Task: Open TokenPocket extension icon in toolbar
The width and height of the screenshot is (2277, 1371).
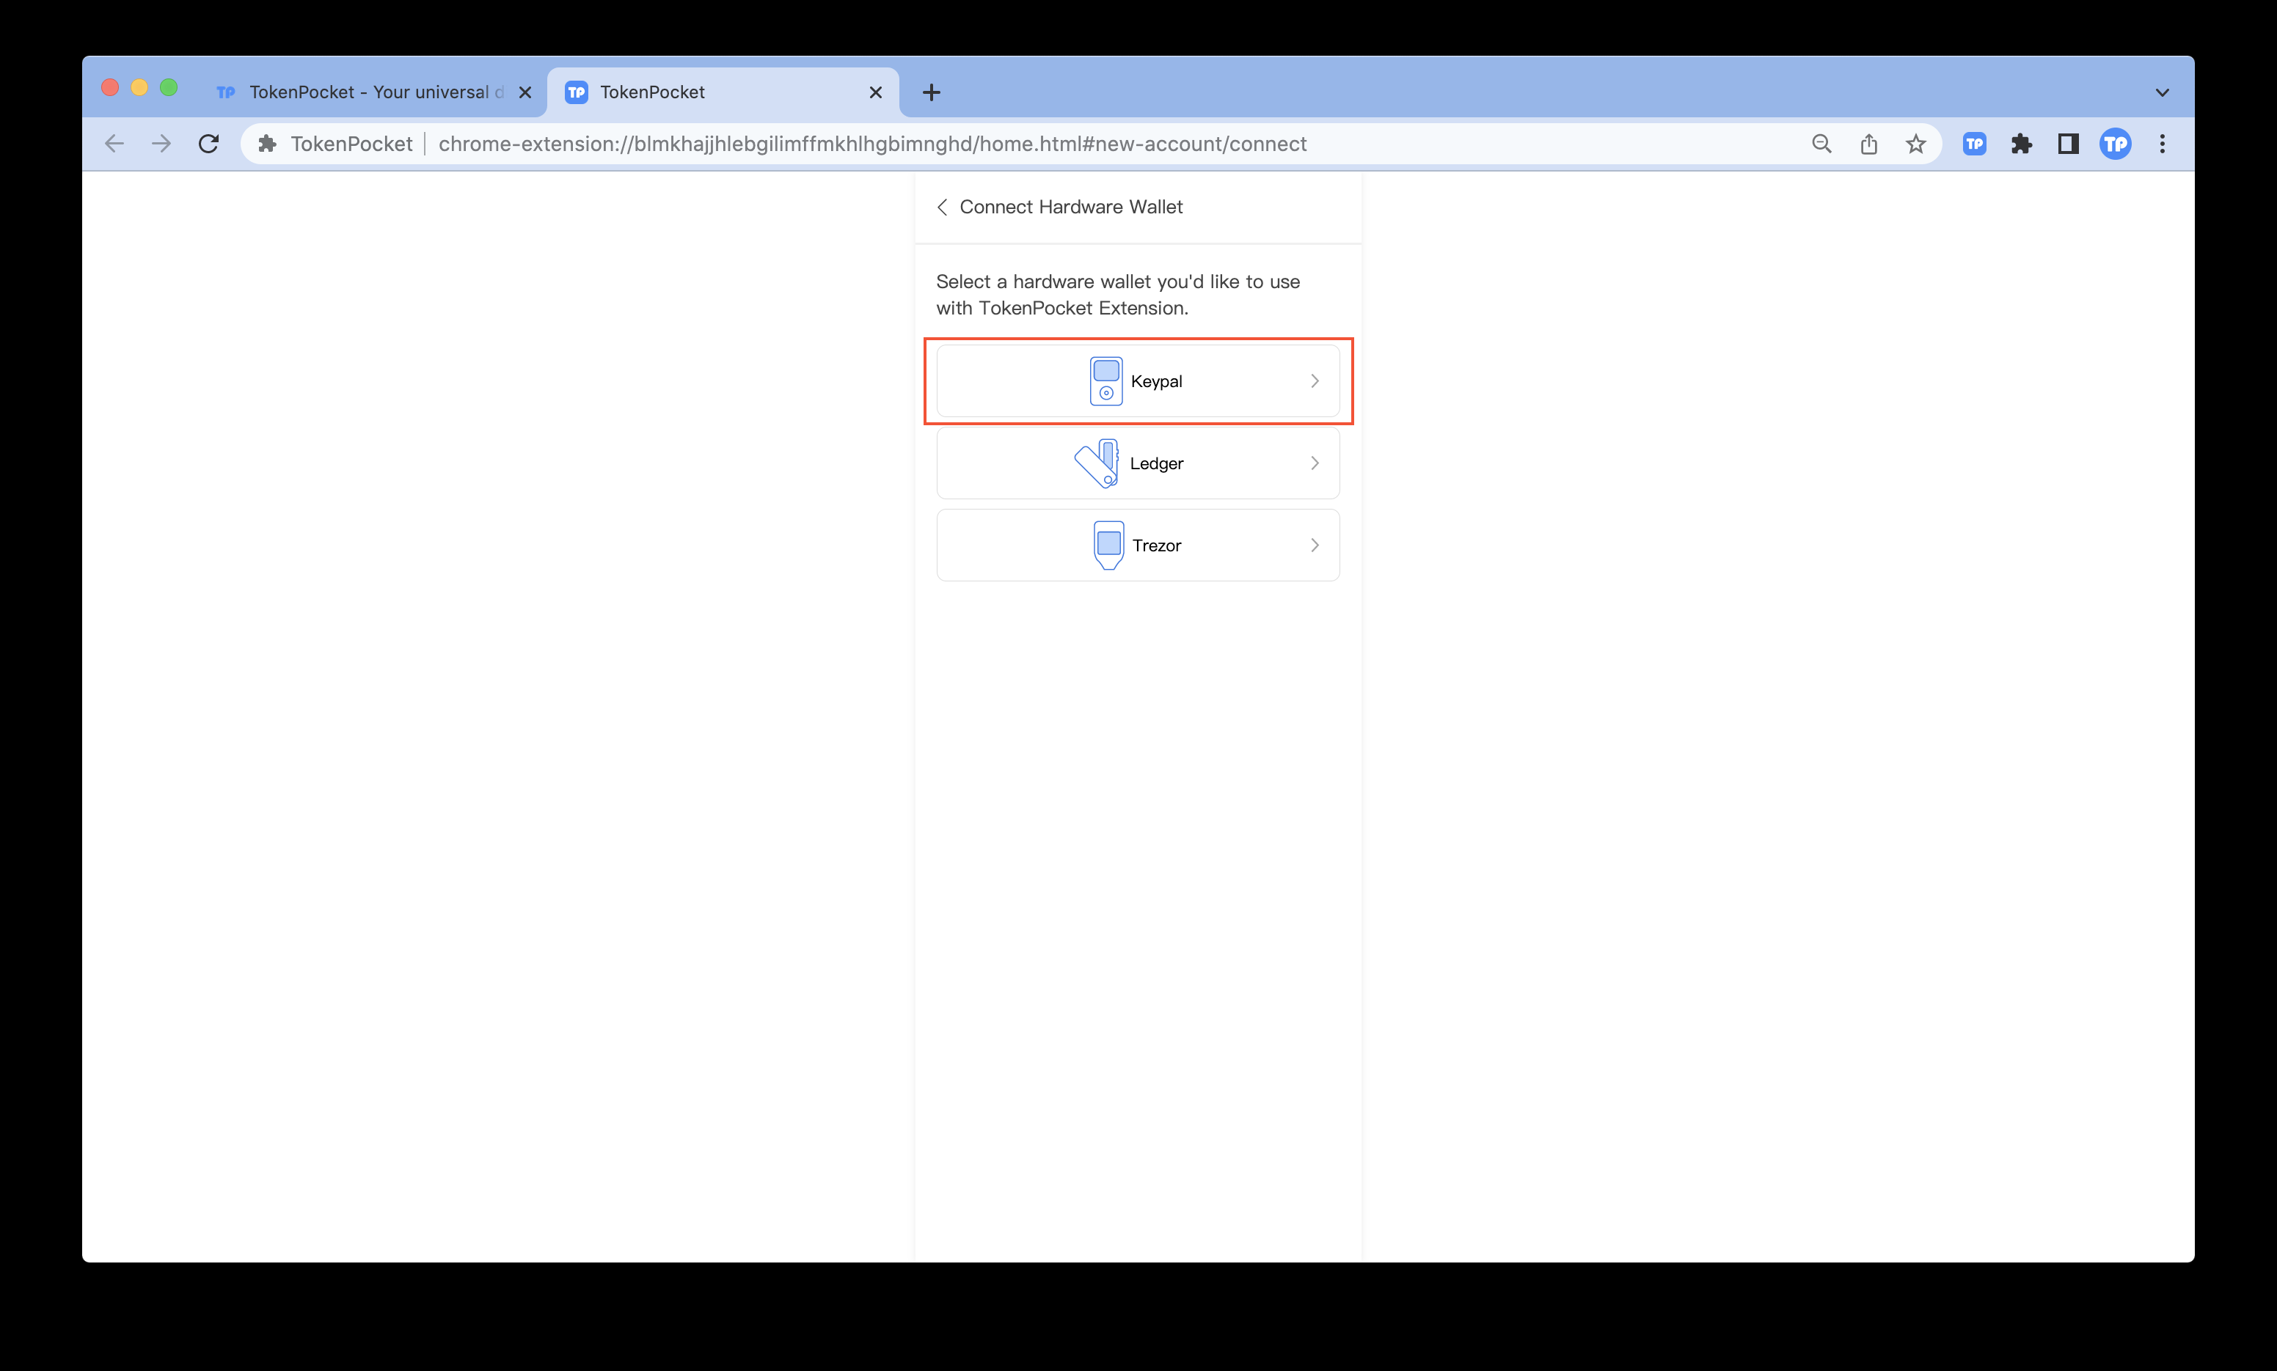Action: [x=1974, y=144]
